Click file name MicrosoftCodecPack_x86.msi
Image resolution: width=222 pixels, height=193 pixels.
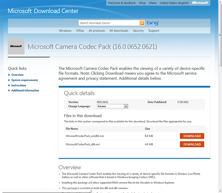[x=83, y=144]
